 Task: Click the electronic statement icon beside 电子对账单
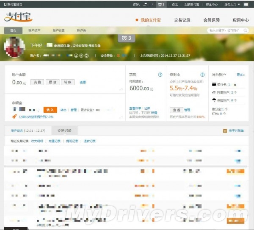(x=225, y=130)
